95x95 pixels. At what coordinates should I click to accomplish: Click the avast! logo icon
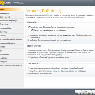click(x=2, y=3)
